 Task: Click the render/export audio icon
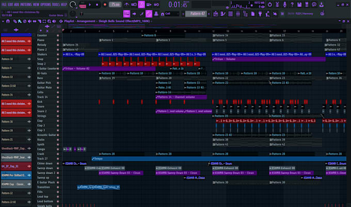pyautogui.click(x=307, y=4)
